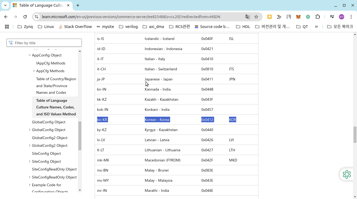The width and height of the screenshot is (357, 199).
Task: Open the Extensions puzzle-piece menu
Action: pyautogui.click(x=318, y=17)
